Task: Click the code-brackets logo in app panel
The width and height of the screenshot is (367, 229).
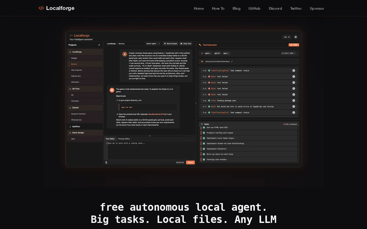Action: coord(71,35)
